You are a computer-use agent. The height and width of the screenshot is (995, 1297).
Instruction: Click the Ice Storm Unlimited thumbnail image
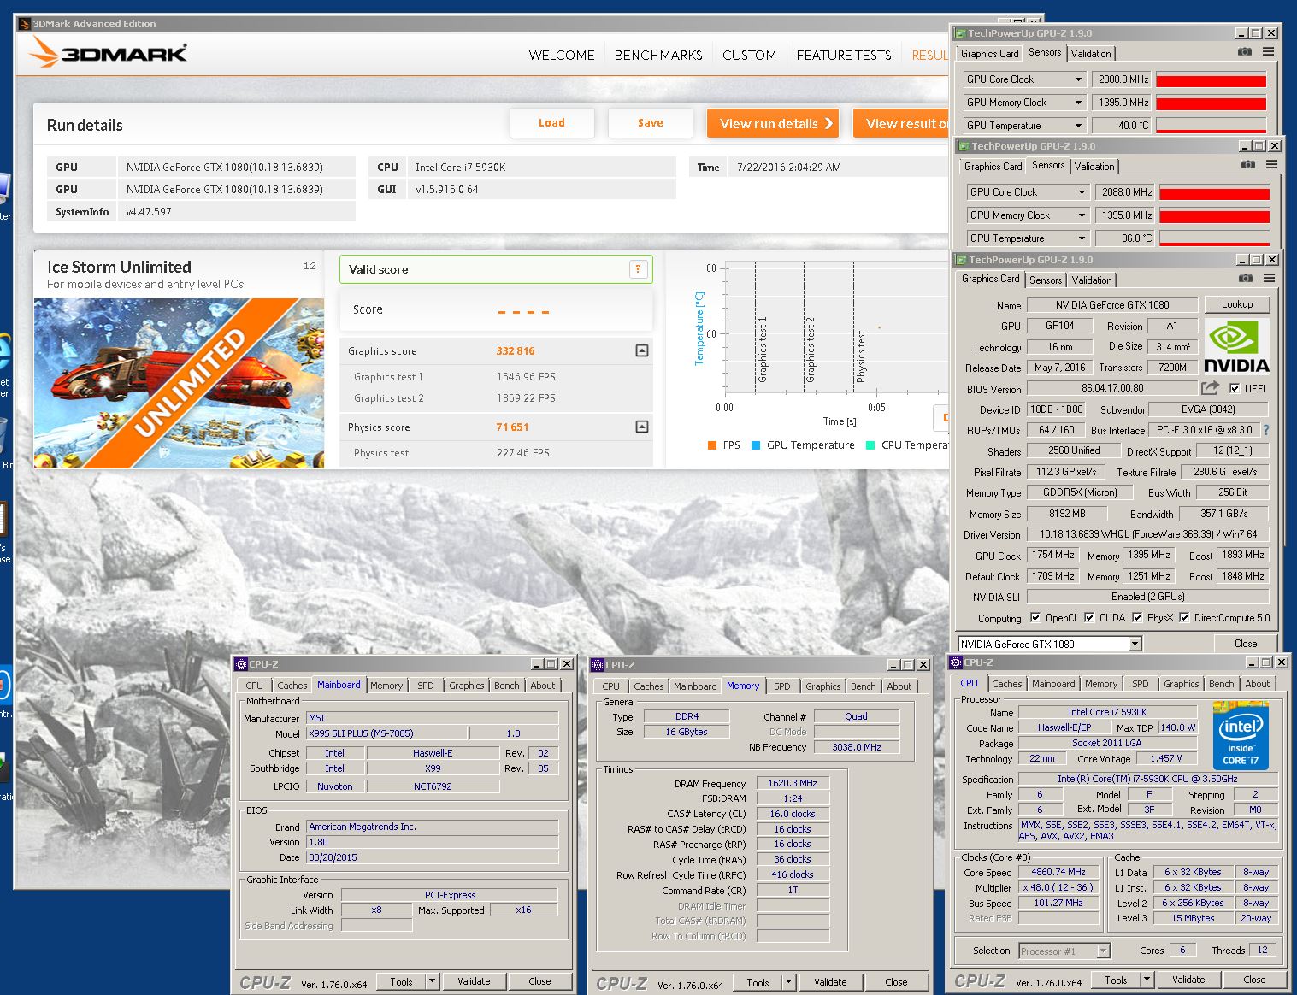point(180,383)
